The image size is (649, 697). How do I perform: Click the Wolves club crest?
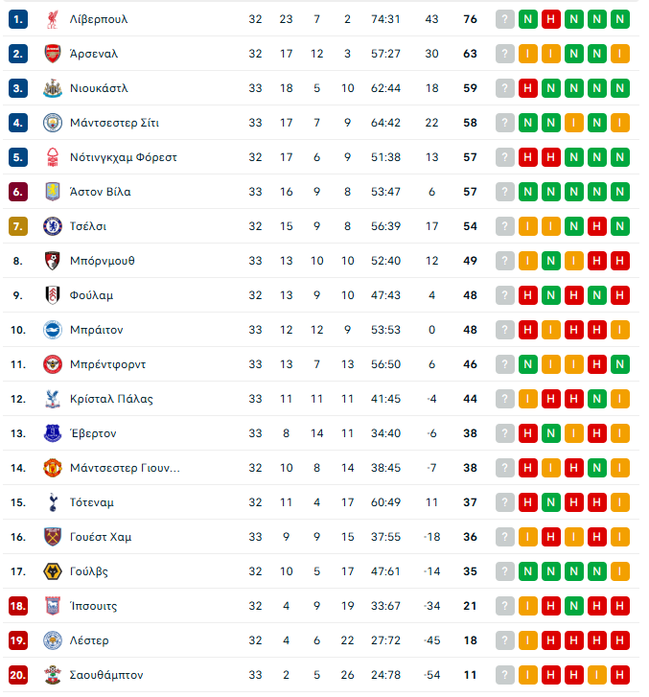pyautogui.click(x=53, y=571)
